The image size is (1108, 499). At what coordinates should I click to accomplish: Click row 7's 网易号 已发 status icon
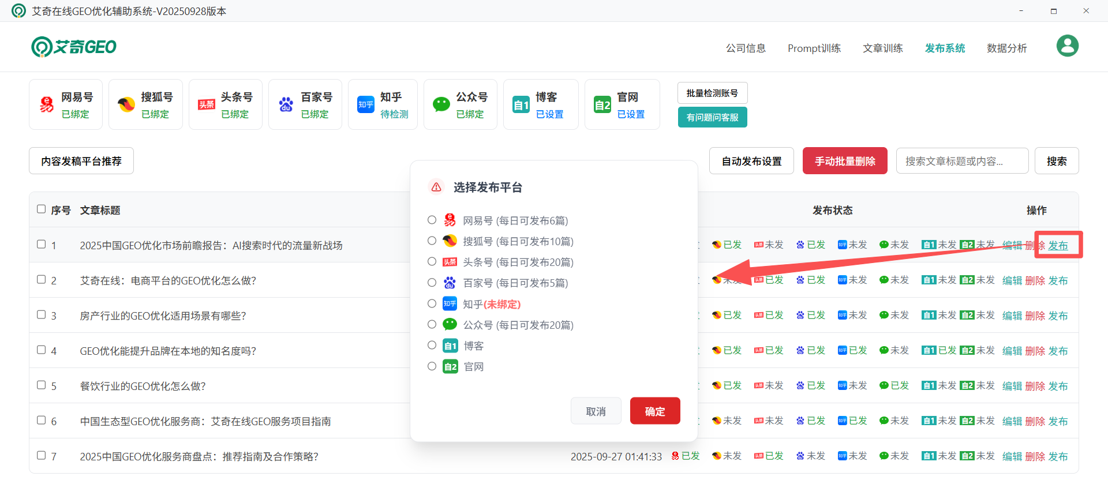(x=675, y=456)
